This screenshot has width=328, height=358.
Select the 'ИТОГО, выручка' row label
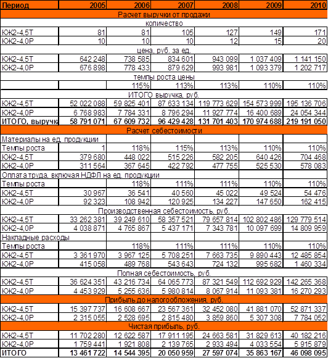[x=30, y=121]
